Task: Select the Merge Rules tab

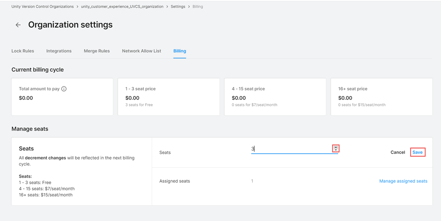Action: [97, 51]
